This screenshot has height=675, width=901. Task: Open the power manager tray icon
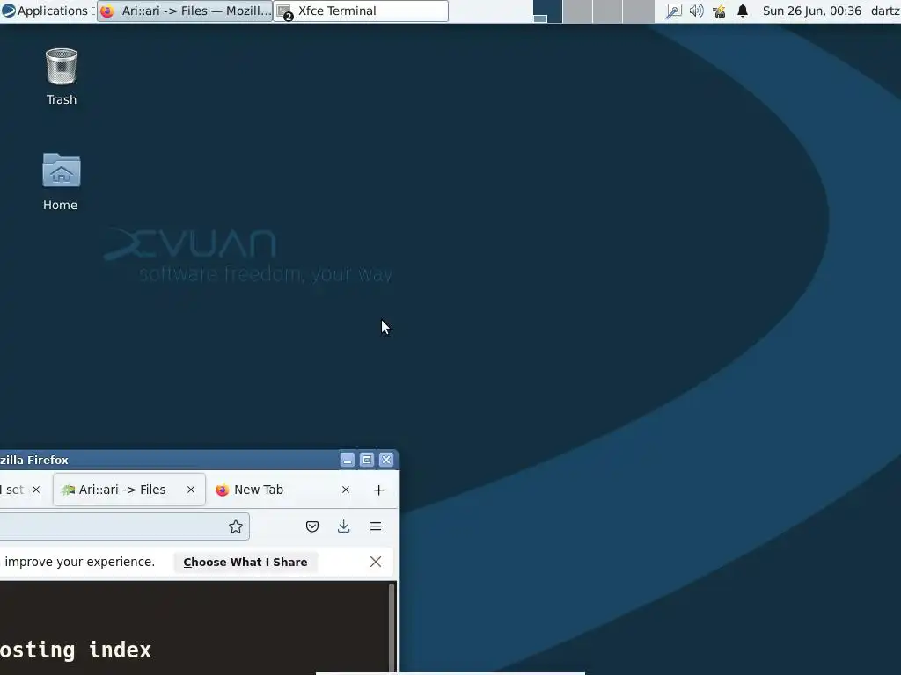(719, 11)
